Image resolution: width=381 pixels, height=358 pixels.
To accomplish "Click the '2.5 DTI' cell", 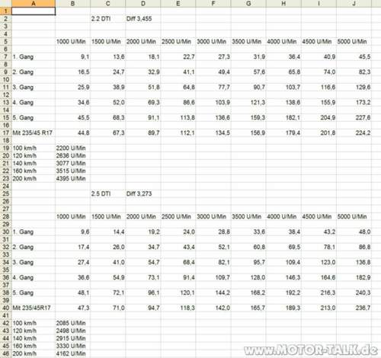I will 107,193.
